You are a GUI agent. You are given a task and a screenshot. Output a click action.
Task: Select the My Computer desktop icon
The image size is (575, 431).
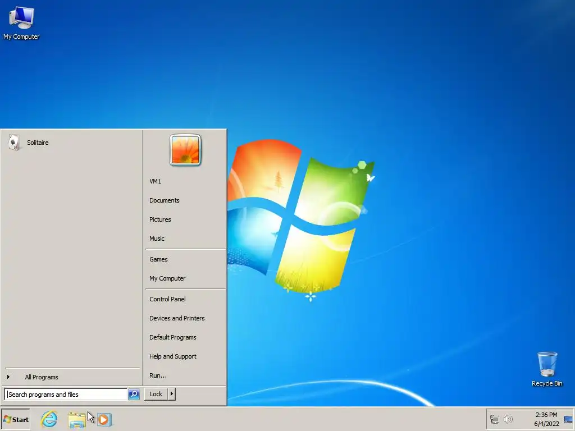[21, 22]
